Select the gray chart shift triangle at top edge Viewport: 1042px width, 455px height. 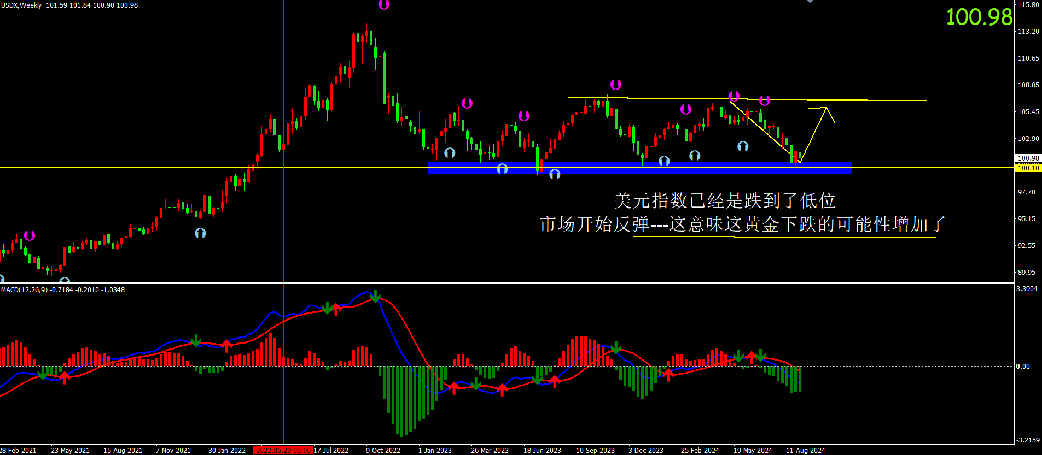810,2
